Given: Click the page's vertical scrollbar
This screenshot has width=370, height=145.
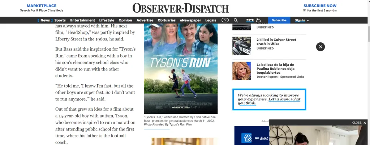Looking at the screenshot, I should click(x=368, y=72).
